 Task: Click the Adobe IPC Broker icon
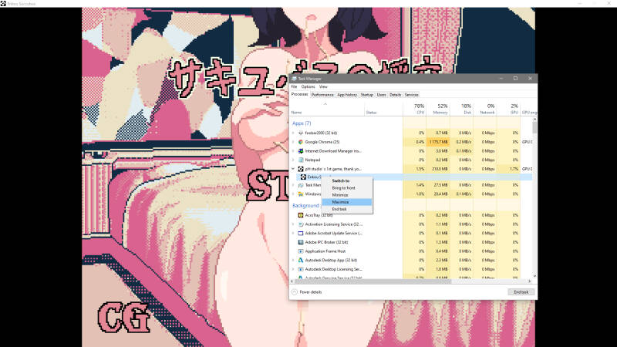301,242
